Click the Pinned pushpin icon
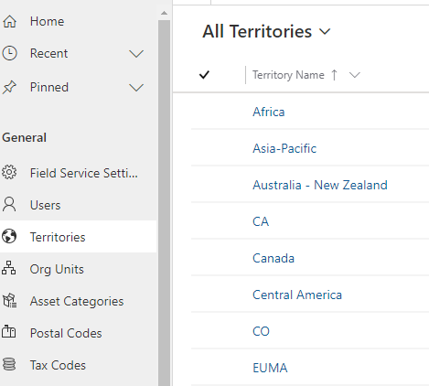 (9, 87)
